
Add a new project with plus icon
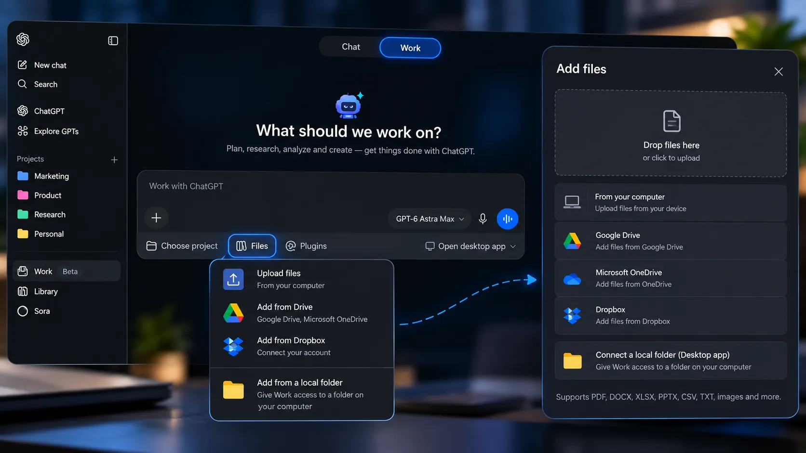click(x=114, y=159)
